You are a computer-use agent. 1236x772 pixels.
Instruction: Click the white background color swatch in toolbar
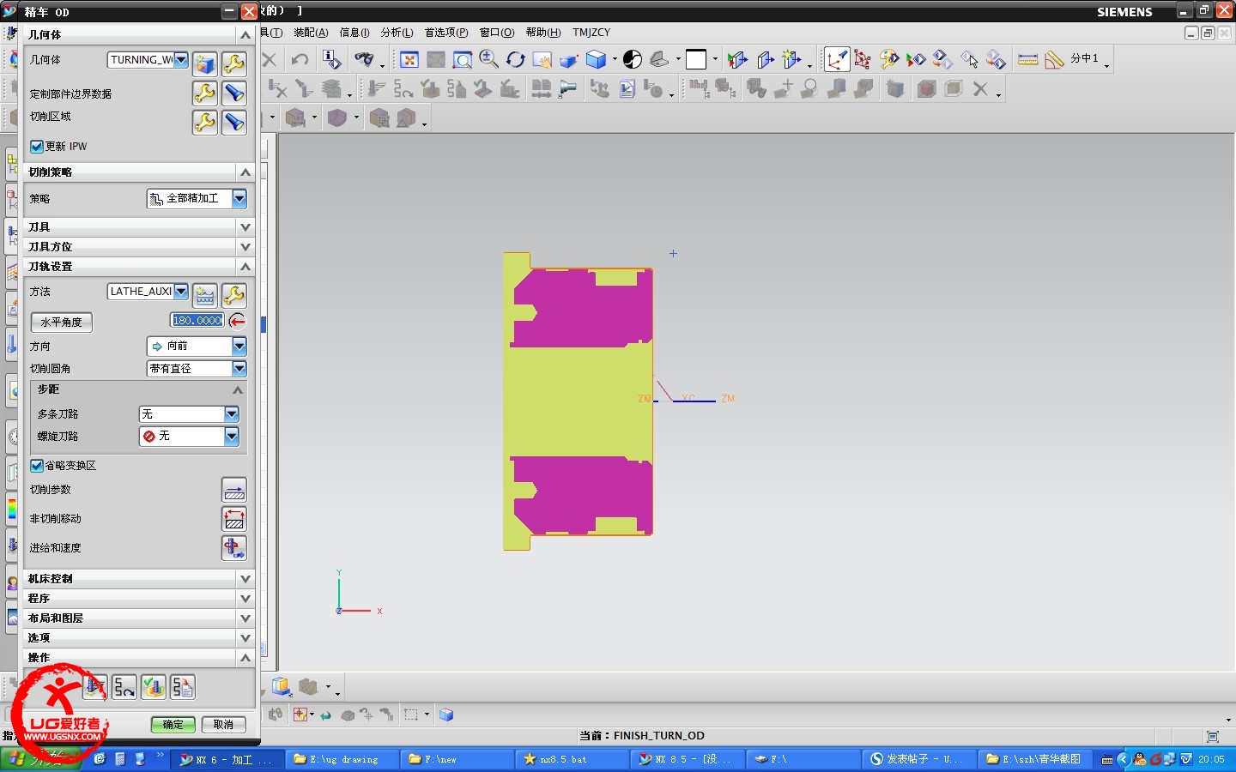696,59
